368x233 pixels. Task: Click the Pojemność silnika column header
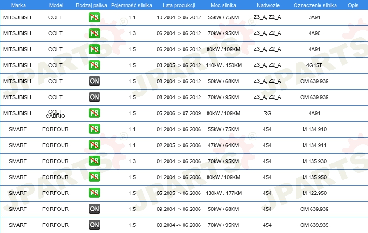131,5
